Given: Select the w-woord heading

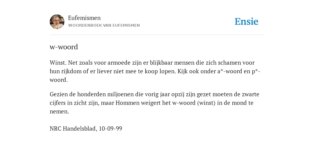Looking at the screenshot, I should pos(64,47).
